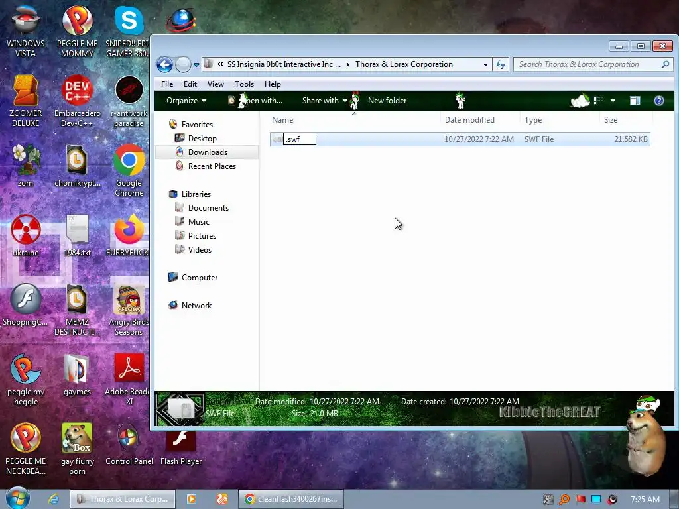Image resolution: width=679 pixels, height=509 pixels.
Task: Click the Refresh button beside address bar
Action: click(501, 64)
